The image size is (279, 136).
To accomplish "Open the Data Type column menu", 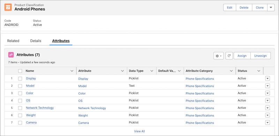I will tap(152, 71).
